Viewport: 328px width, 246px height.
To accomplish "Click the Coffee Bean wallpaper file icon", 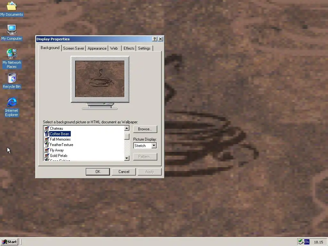I will [x=47, y=134].
